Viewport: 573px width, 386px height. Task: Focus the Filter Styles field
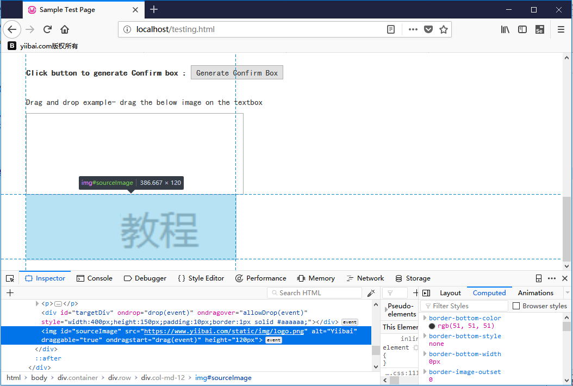coord(464,306)
